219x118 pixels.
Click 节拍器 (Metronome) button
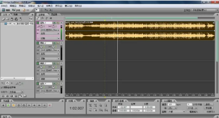pyautogui.click(x=209, y=108)
